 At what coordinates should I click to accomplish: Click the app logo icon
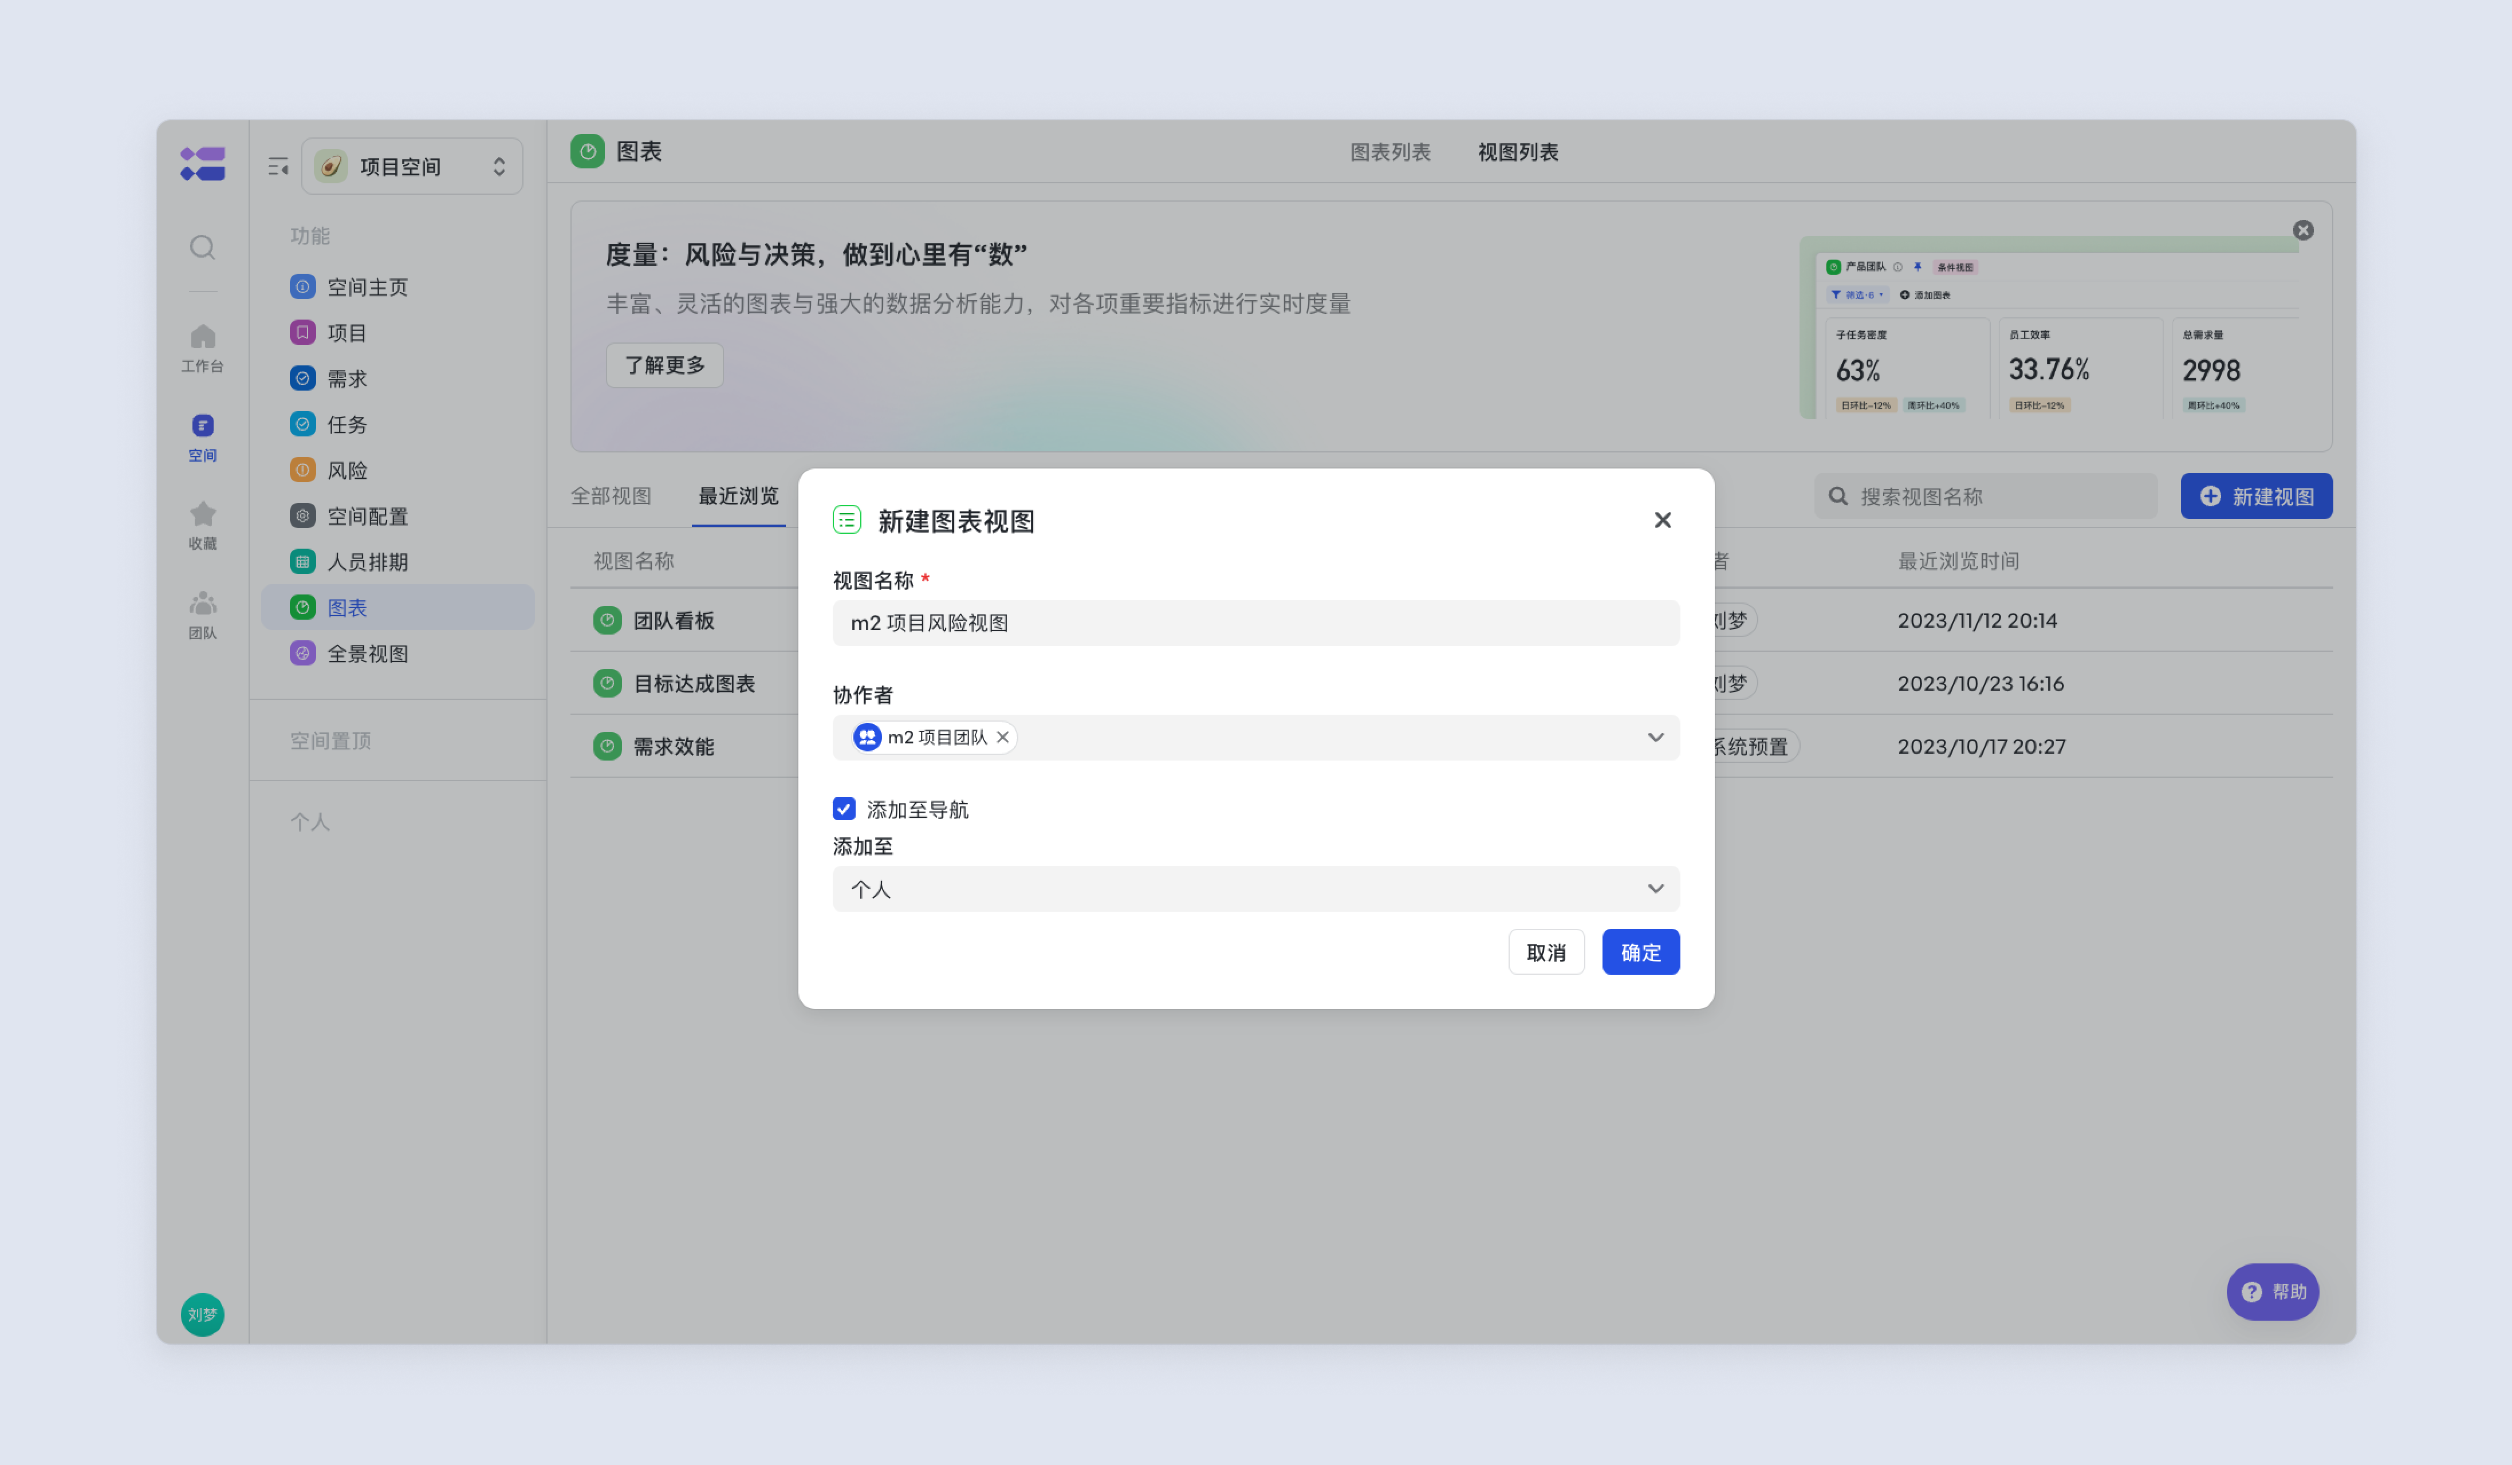pos(202,164)
